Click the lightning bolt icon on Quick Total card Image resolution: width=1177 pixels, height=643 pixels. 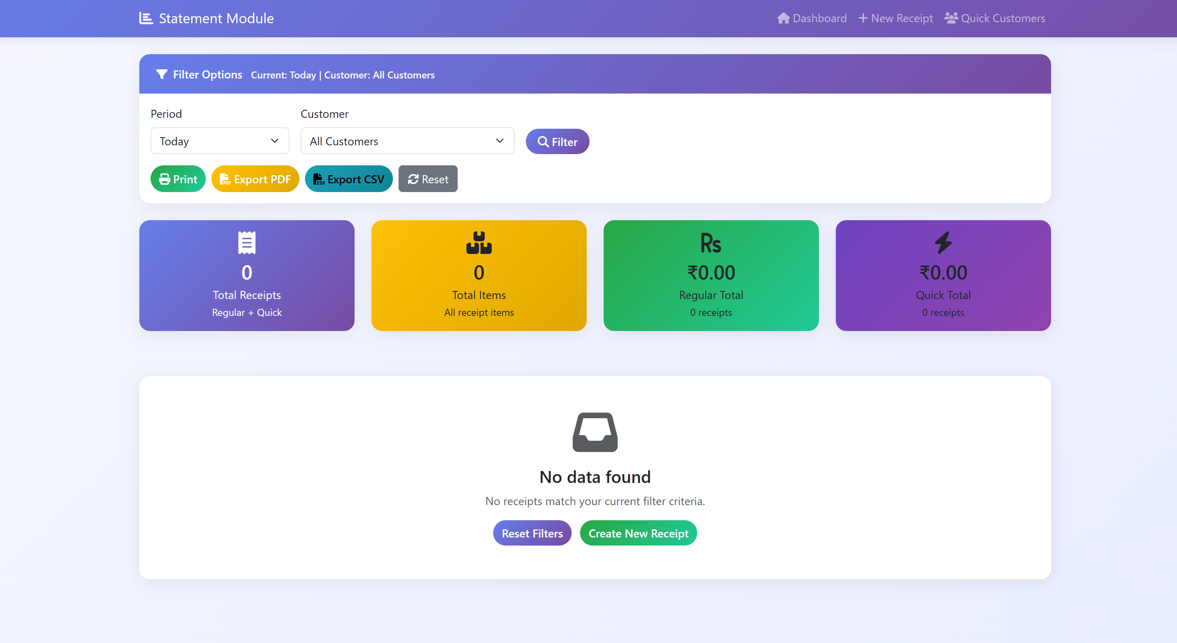pyautogui.click(x=943, y=243)
